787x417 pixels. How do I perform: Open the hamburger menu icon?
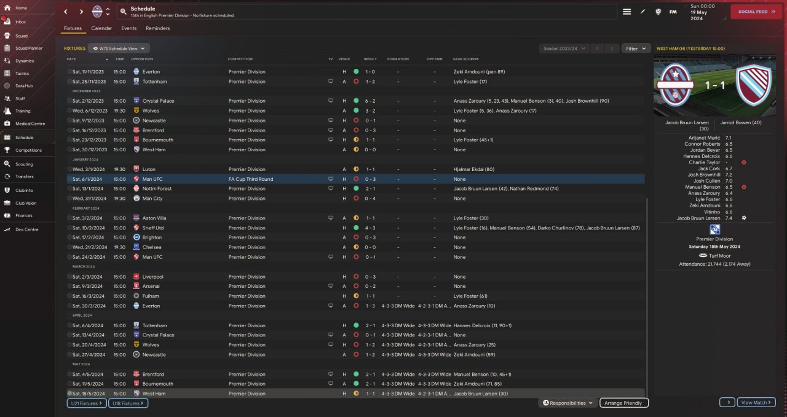pyautogui.click(x=627, y=12)
